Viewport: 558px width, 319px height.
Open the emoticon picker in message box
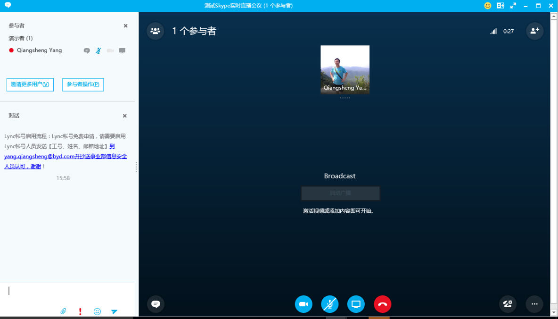[x=97, y=311]
